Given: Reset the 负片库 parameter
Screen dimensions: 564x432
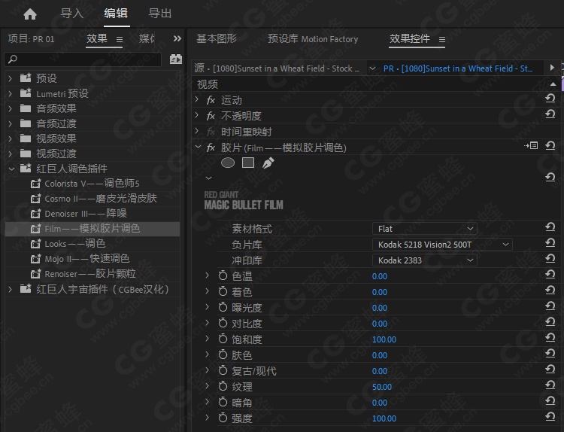Looking at the screenshot, I should click(x=550, y=242).
